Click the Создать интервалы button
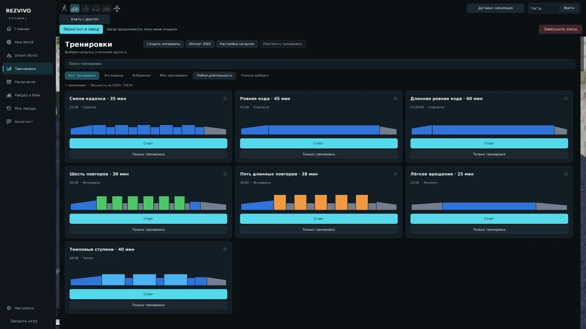Screen dimensions: 586x329 (164, 44)
